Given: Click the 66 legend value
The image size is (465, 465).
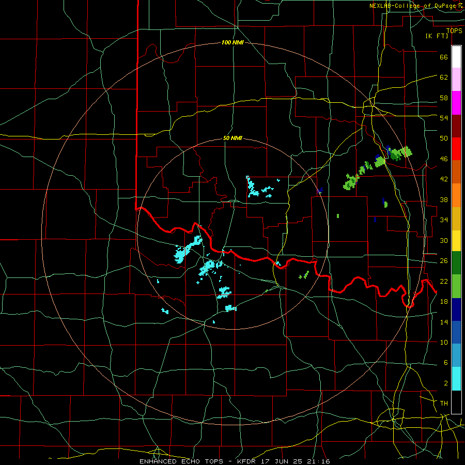Looking at the screenshot, I should (x=444, y=57).
